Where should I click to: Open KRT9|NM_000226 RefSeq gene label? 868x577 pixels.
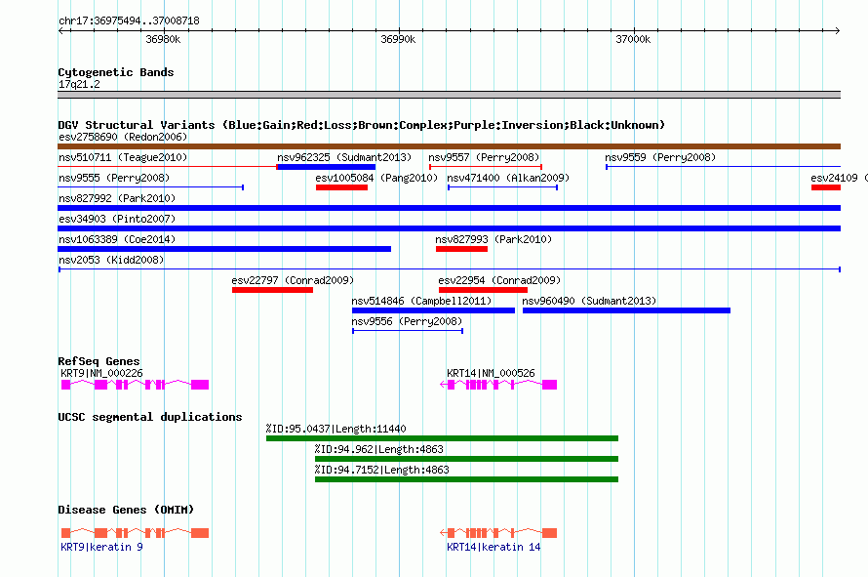[x=101, y=373]
